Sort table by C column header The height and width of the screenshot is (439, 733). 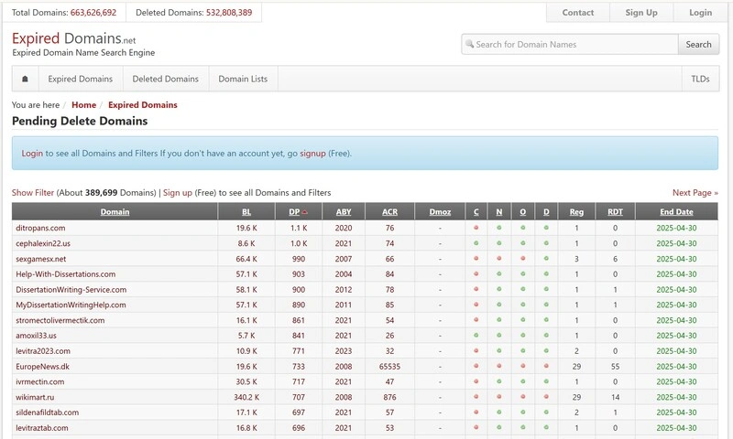point(476,212)
